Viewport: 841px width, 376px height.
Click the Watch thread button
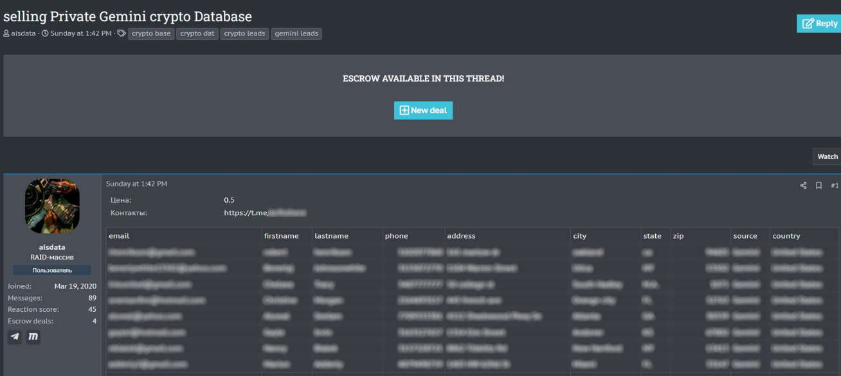click(827, 157)
